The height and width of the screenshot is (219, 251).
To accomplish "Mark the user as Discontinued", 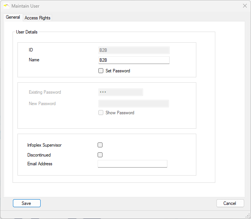I will pyautogui.click(x=100, y=155).
